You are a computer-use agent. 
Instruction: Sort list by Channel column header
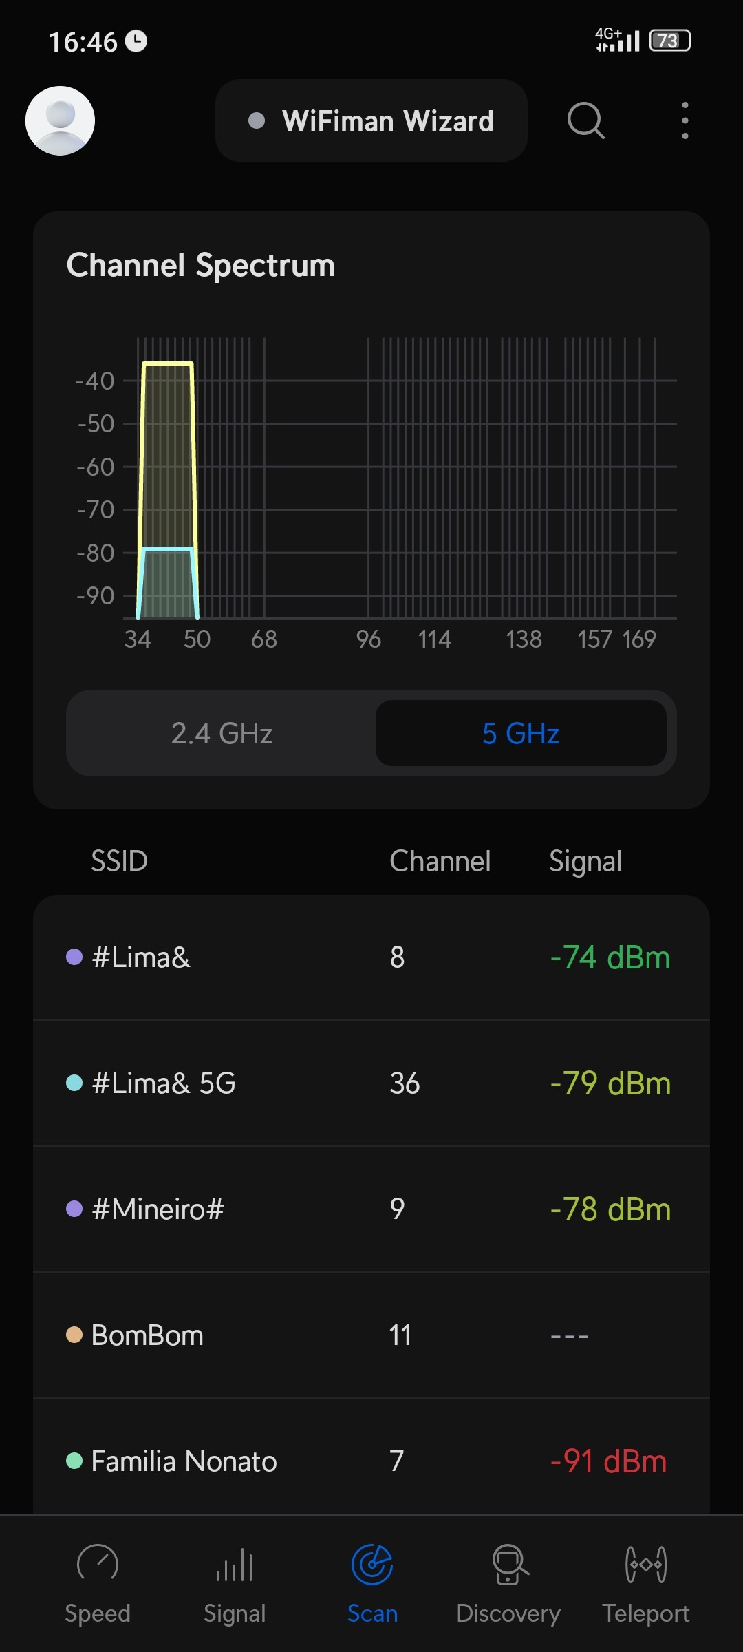tap(440, 861)
